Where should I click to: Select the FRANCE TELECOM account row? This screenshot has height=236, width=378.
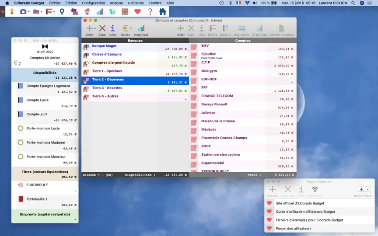click(x=243, y=97)
